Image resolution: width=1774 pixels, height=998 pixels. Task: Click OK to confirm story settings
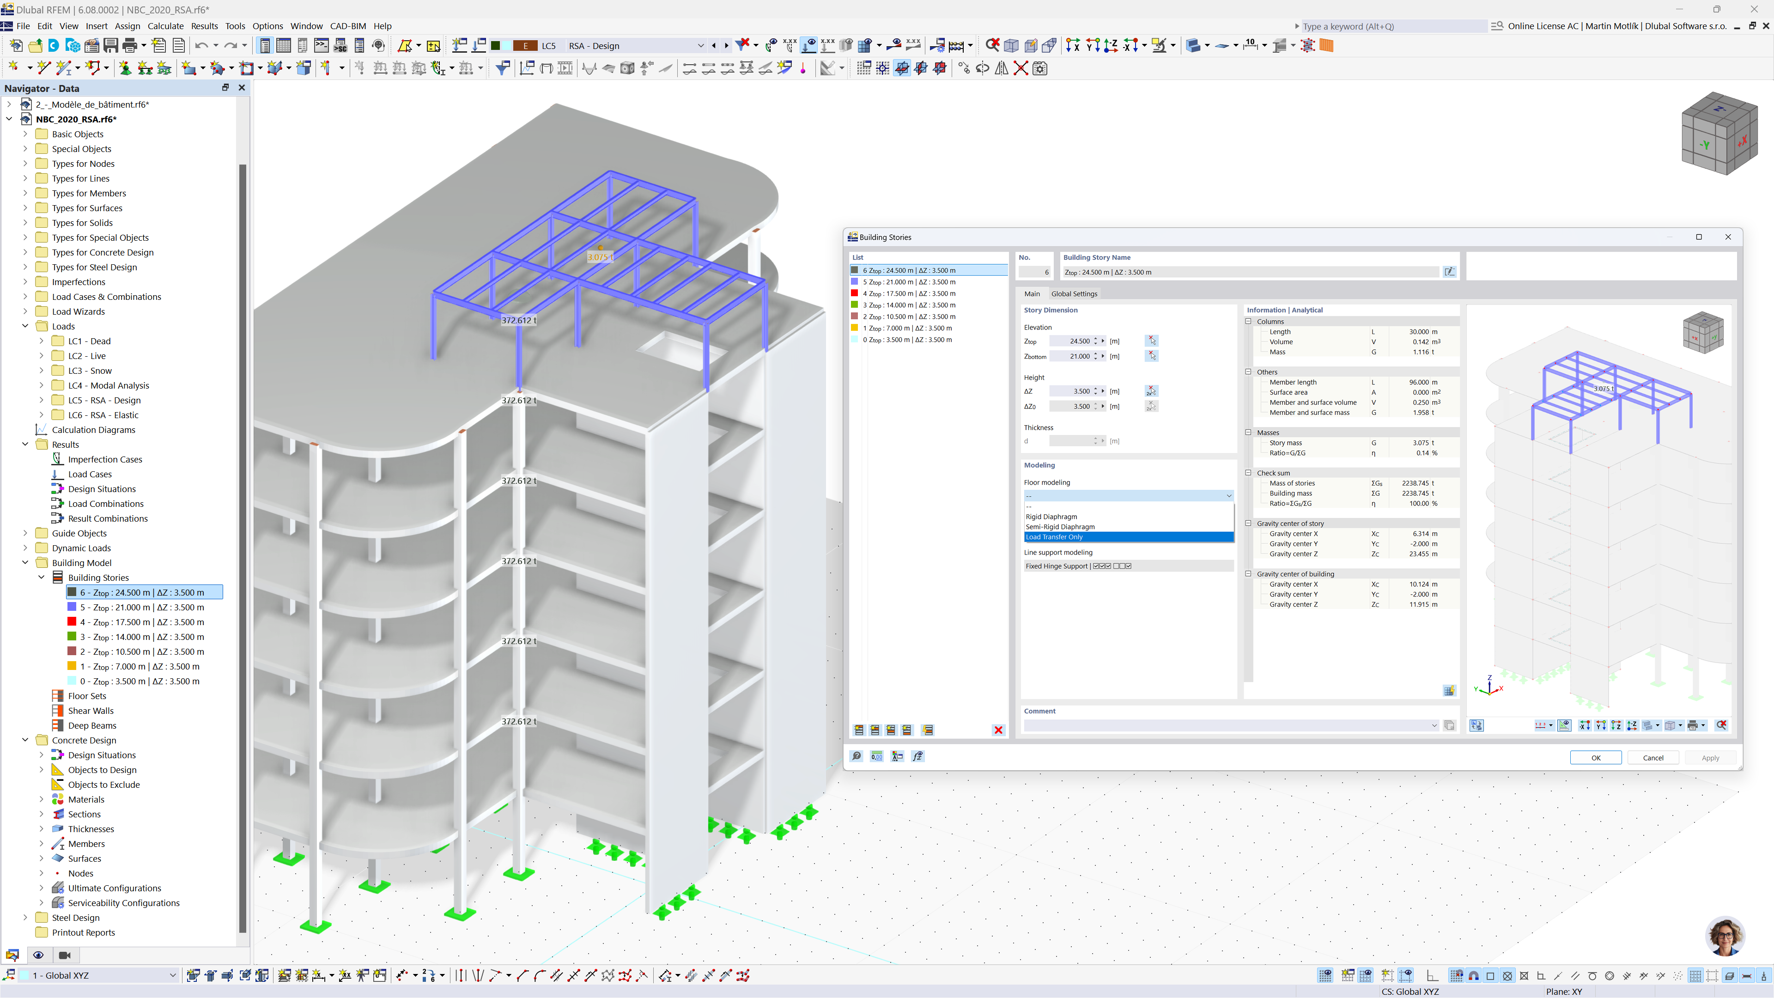1596,757
